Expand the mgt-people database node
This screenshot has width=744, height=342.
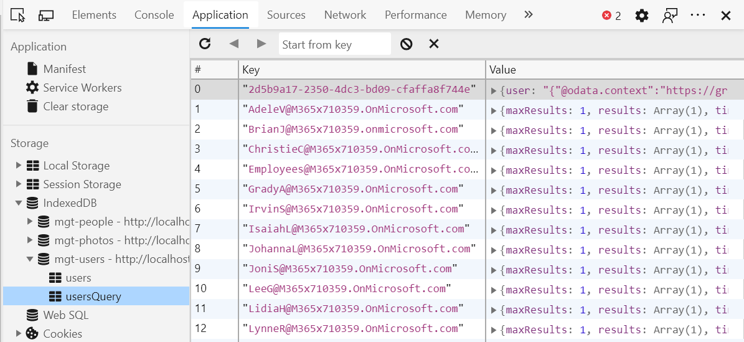click(29, 222)
